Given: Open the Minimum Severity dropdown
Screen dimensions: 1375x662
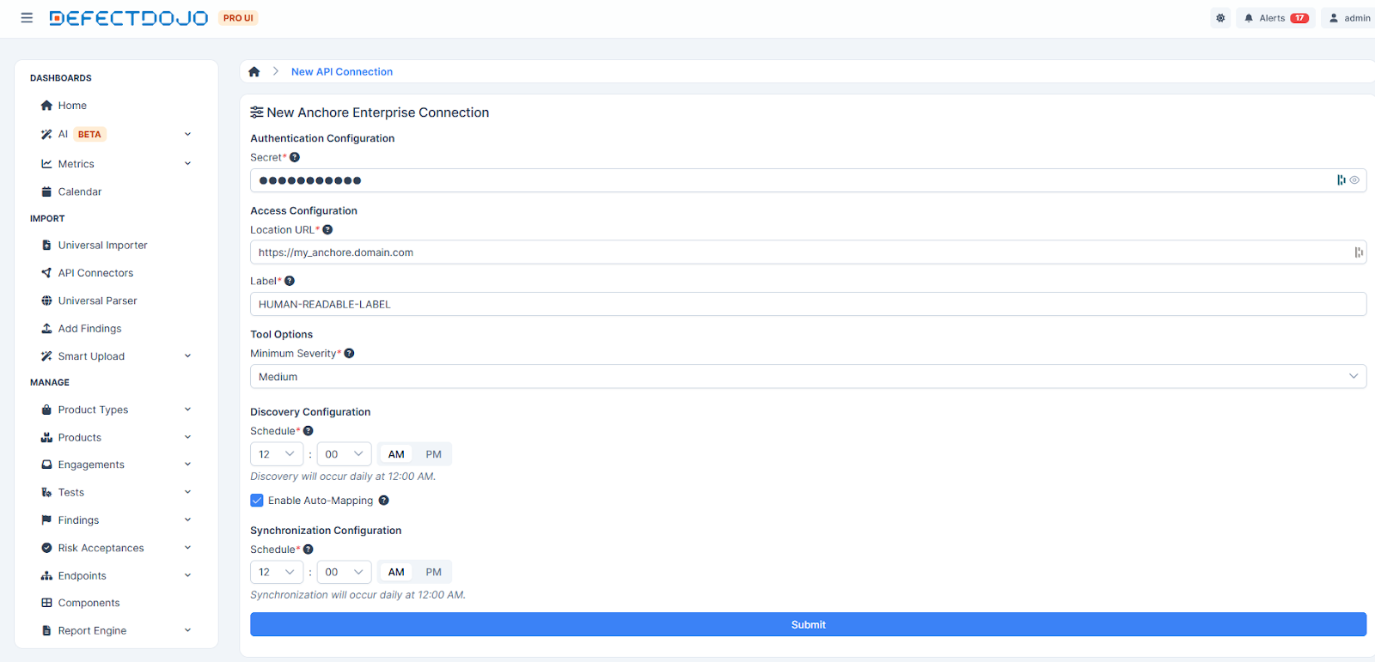Looking at the screenshot, I should 808,377.
